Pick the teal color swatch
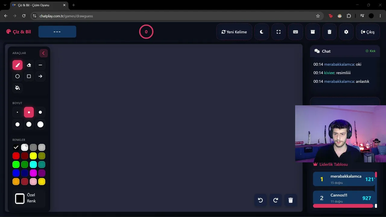 pos(42,165)
